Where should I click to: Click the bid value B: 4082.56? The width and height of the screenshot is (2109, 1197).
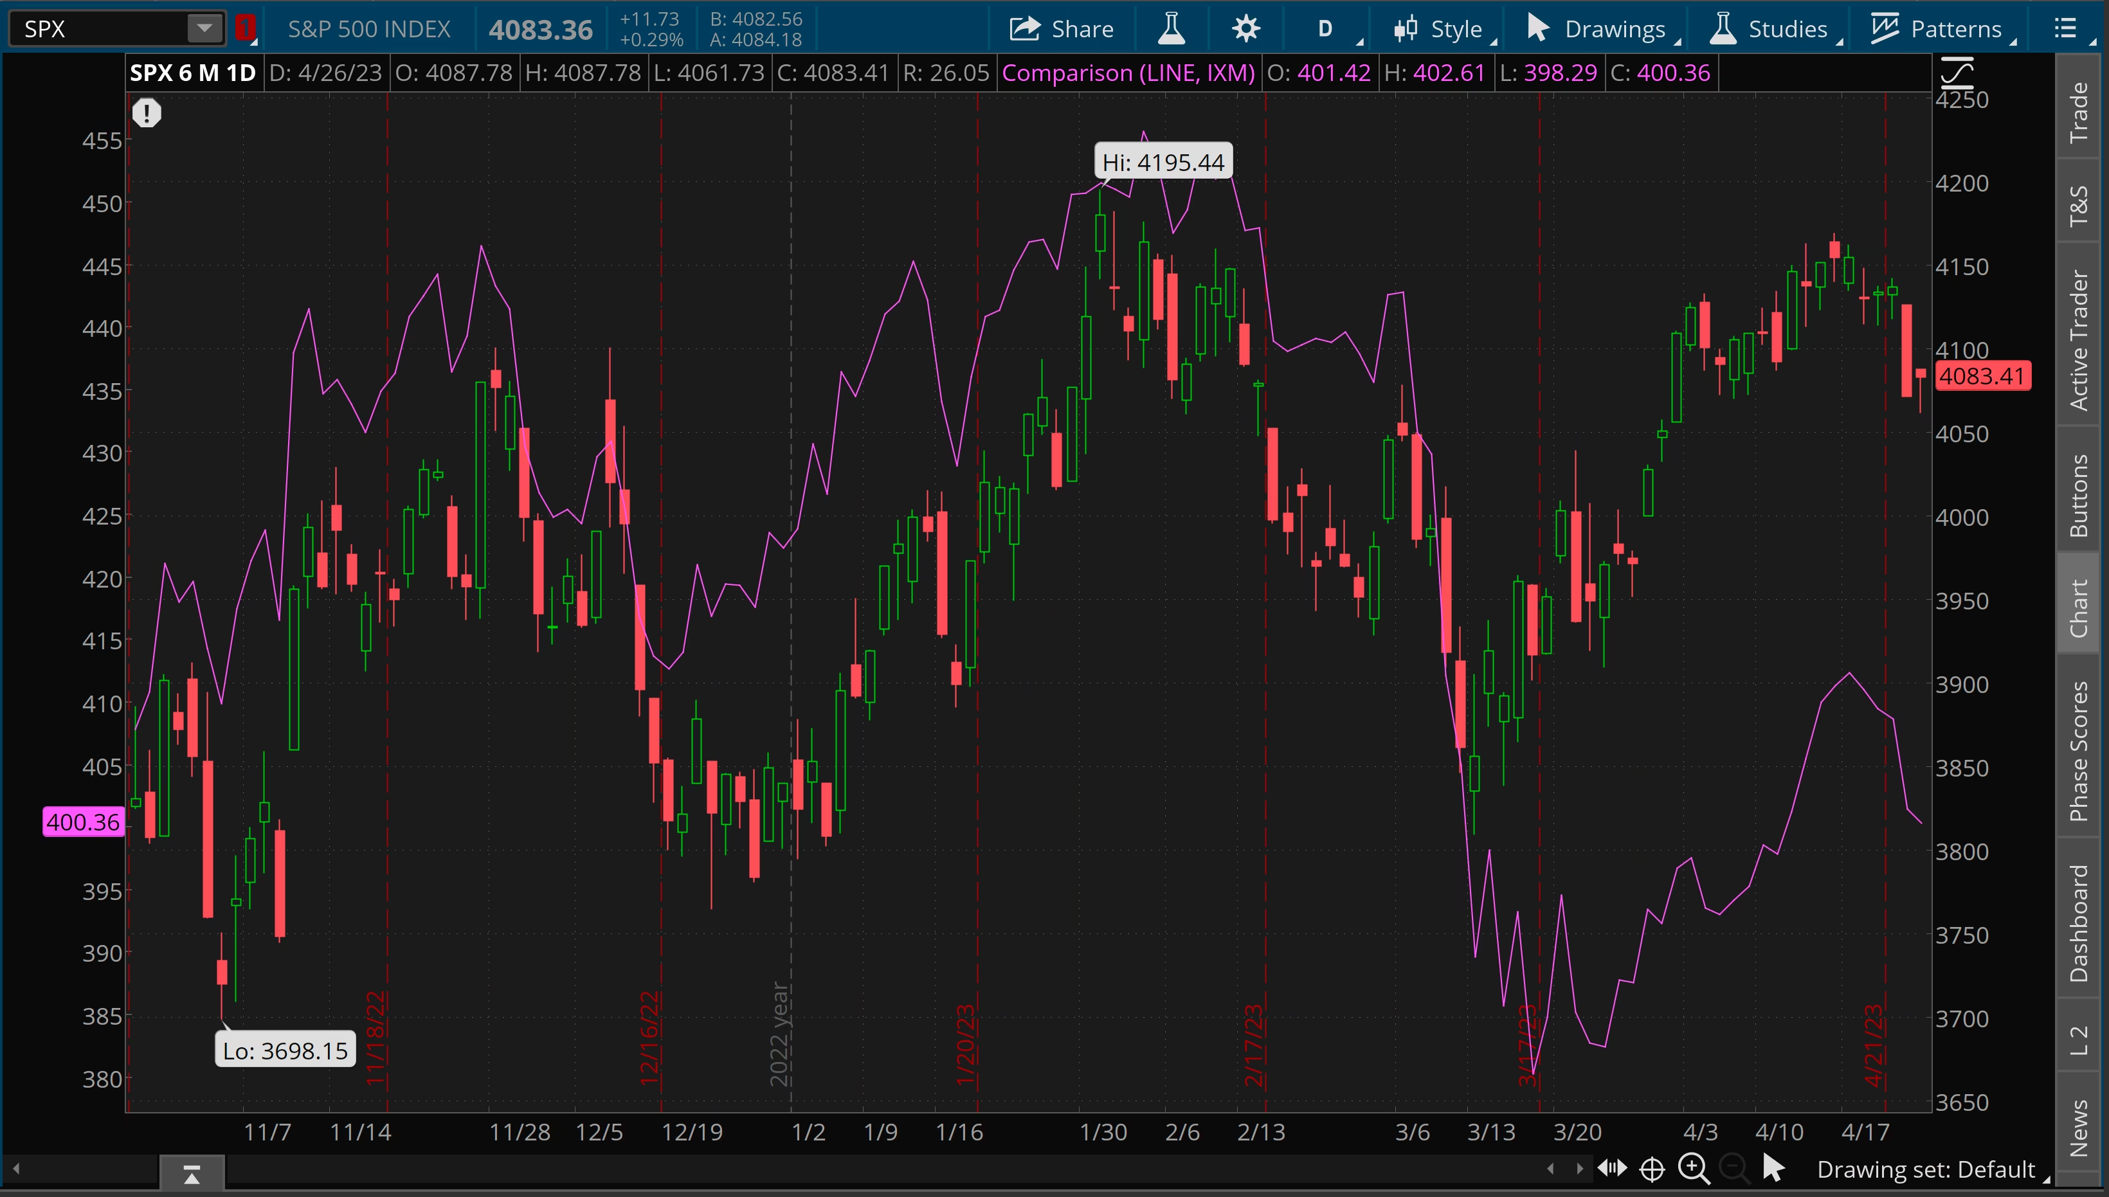tap(756, 18)
